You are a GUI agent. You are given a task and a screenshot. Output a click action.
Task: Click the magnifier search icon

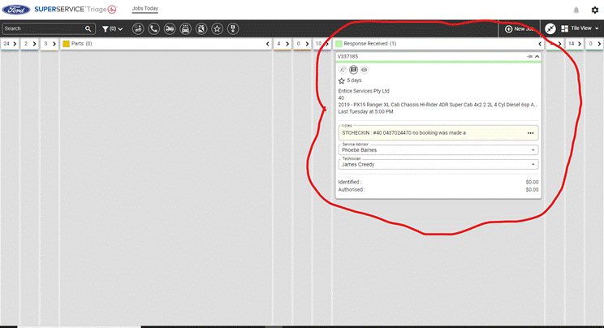[88, 28]
